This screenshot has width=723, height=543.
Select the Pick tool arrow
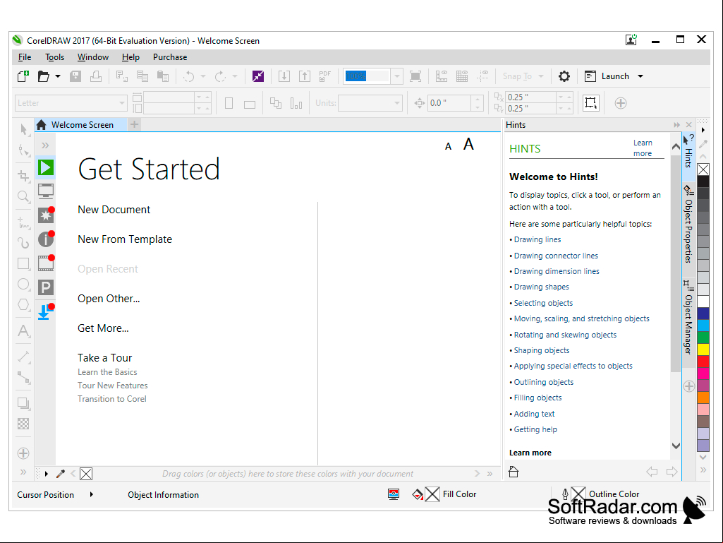[23, 129]
